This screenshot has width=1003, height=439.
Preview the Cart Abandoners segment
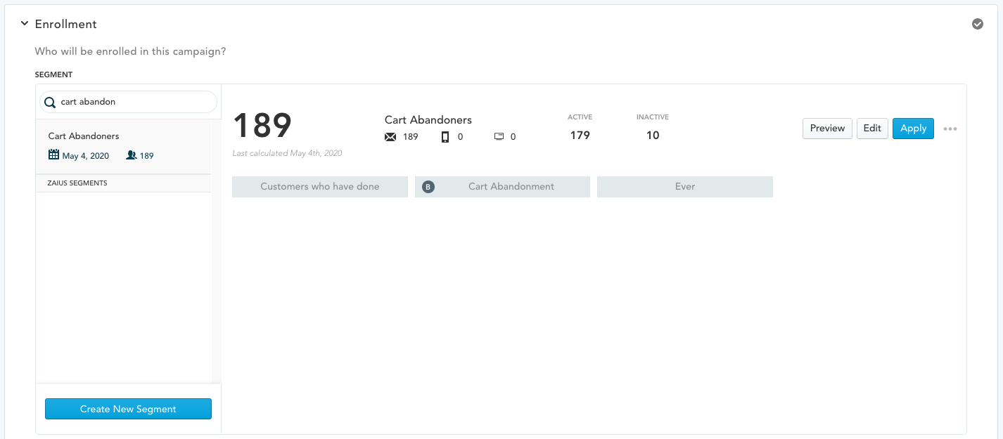tap(827, 129)
